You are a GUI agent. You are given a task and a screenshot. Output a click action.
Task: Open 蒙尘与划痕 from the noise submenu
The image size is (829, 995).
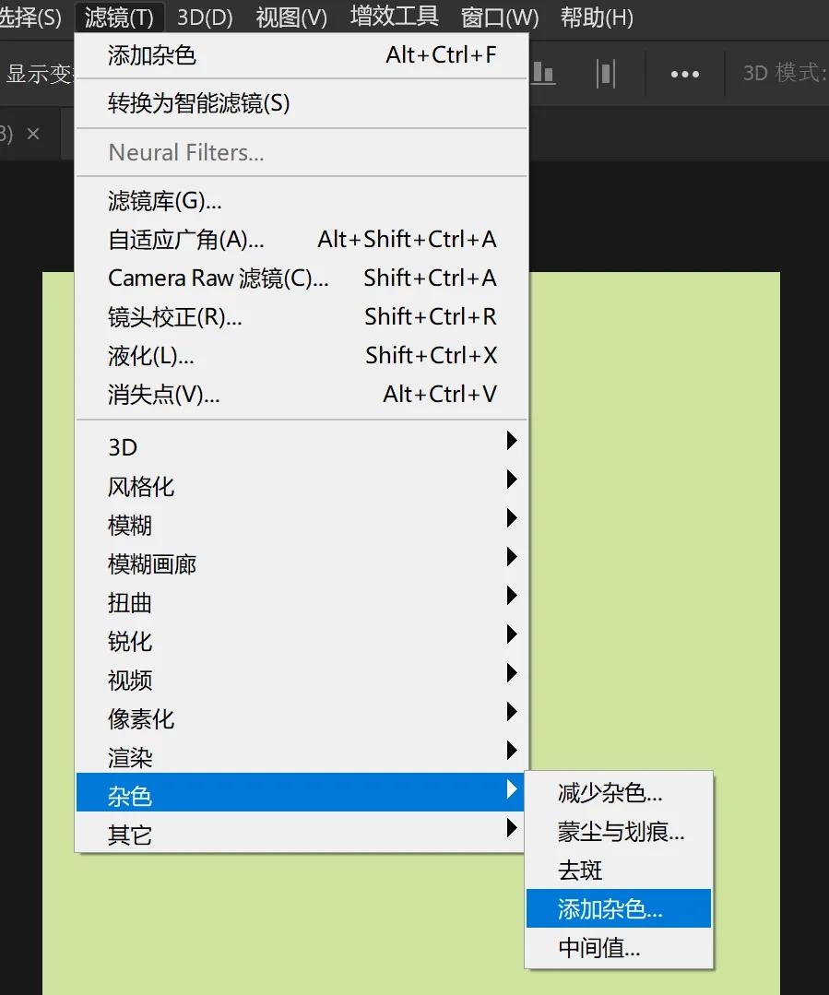click(620, 831)
